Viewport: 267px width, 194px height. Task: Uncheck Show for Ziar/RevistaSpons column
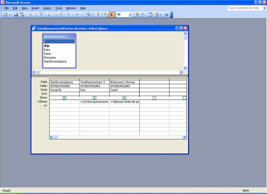(65, 97)
